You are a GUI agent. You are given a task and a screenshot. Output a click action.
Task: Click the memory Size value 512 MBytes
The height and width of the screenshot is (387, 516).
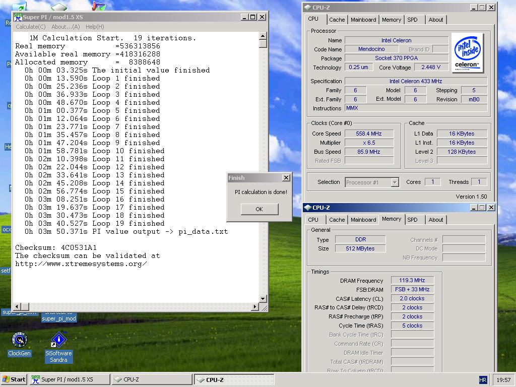pos(360,248)
